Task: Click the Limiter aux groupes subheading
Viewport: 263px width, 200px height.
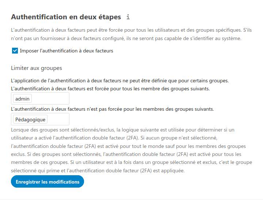Action: pos(37,68)
